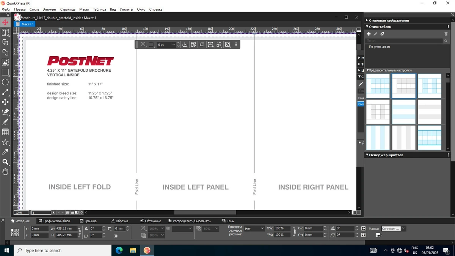Toggle the width-height proportion lock
This screenshot has height=256, width=455.
point(79,232)
